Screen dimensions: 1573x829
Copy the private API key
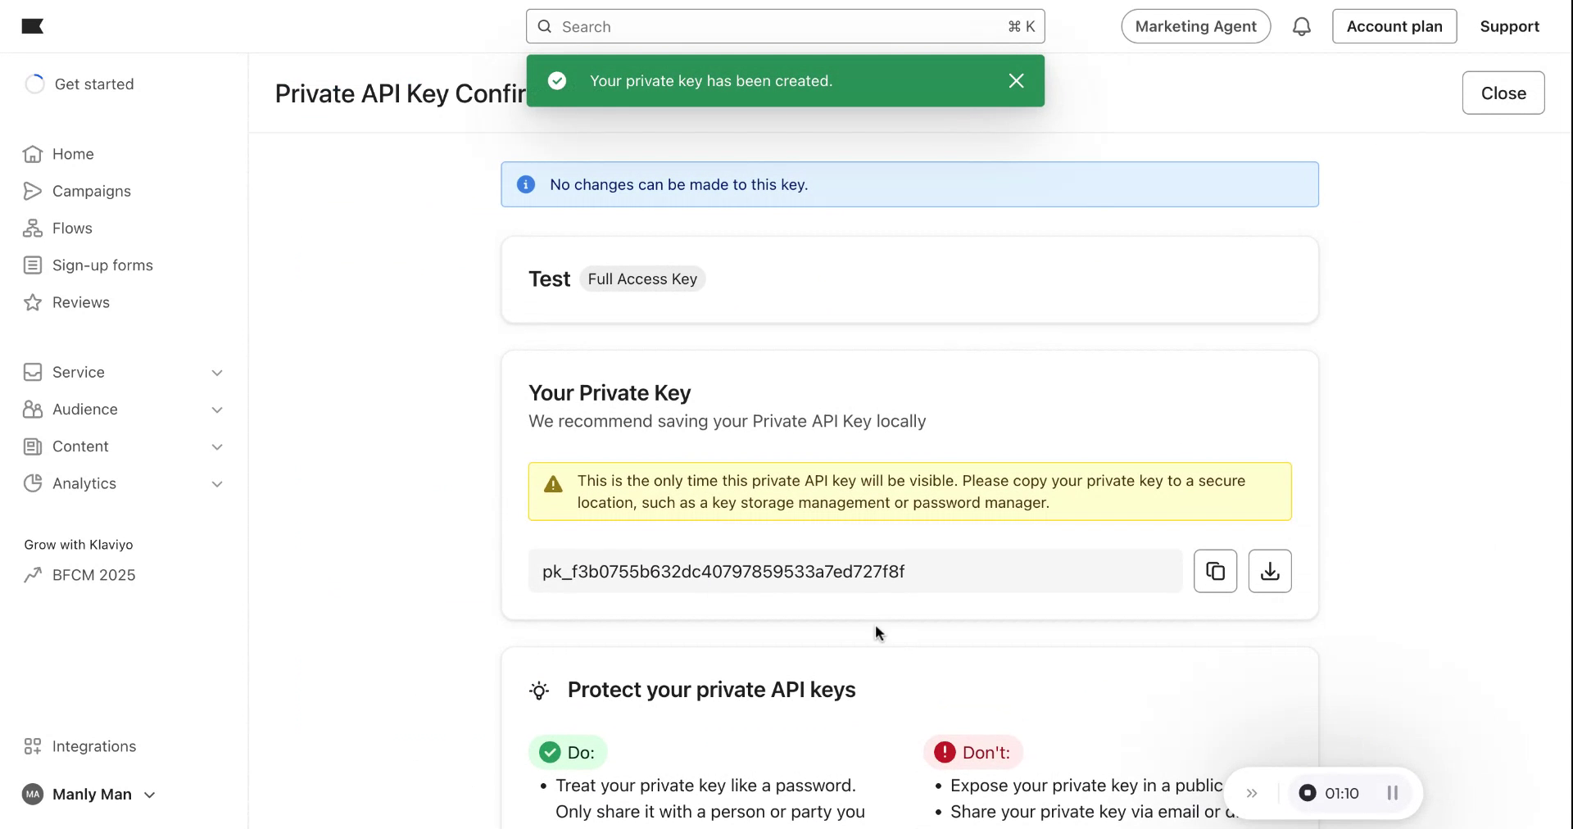[1215, 571]
